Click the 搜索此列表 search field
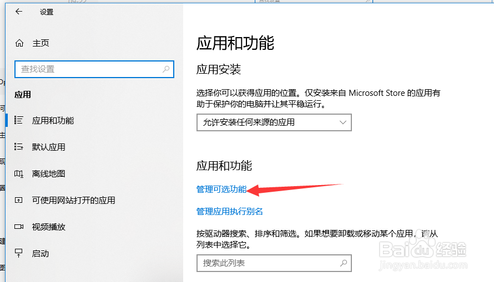 tap(274, 263)
